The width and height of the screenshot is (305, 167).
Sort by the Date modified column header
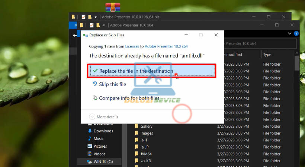233,55
